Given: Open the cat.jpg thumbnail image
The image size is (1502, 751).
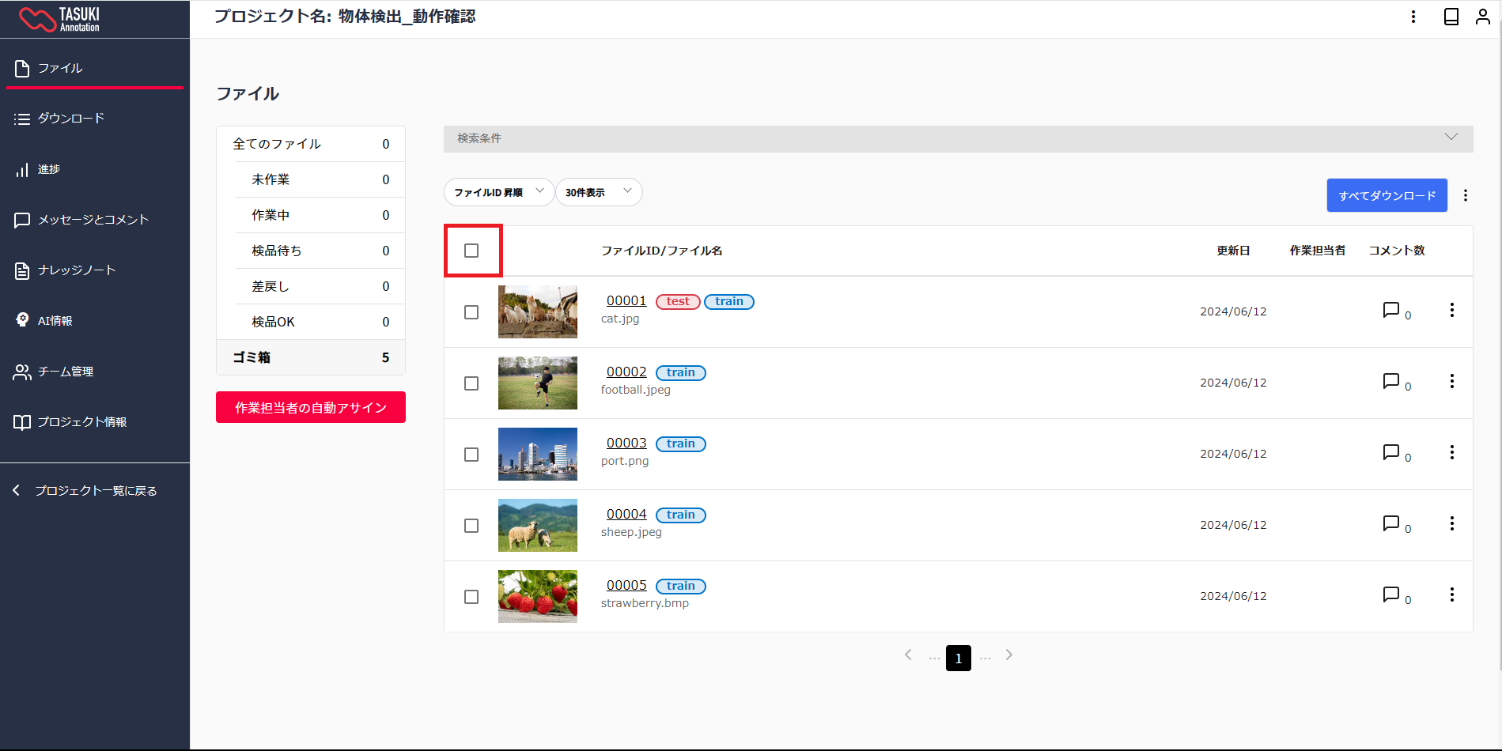Looking at the screenshot, I should point(537,311).
